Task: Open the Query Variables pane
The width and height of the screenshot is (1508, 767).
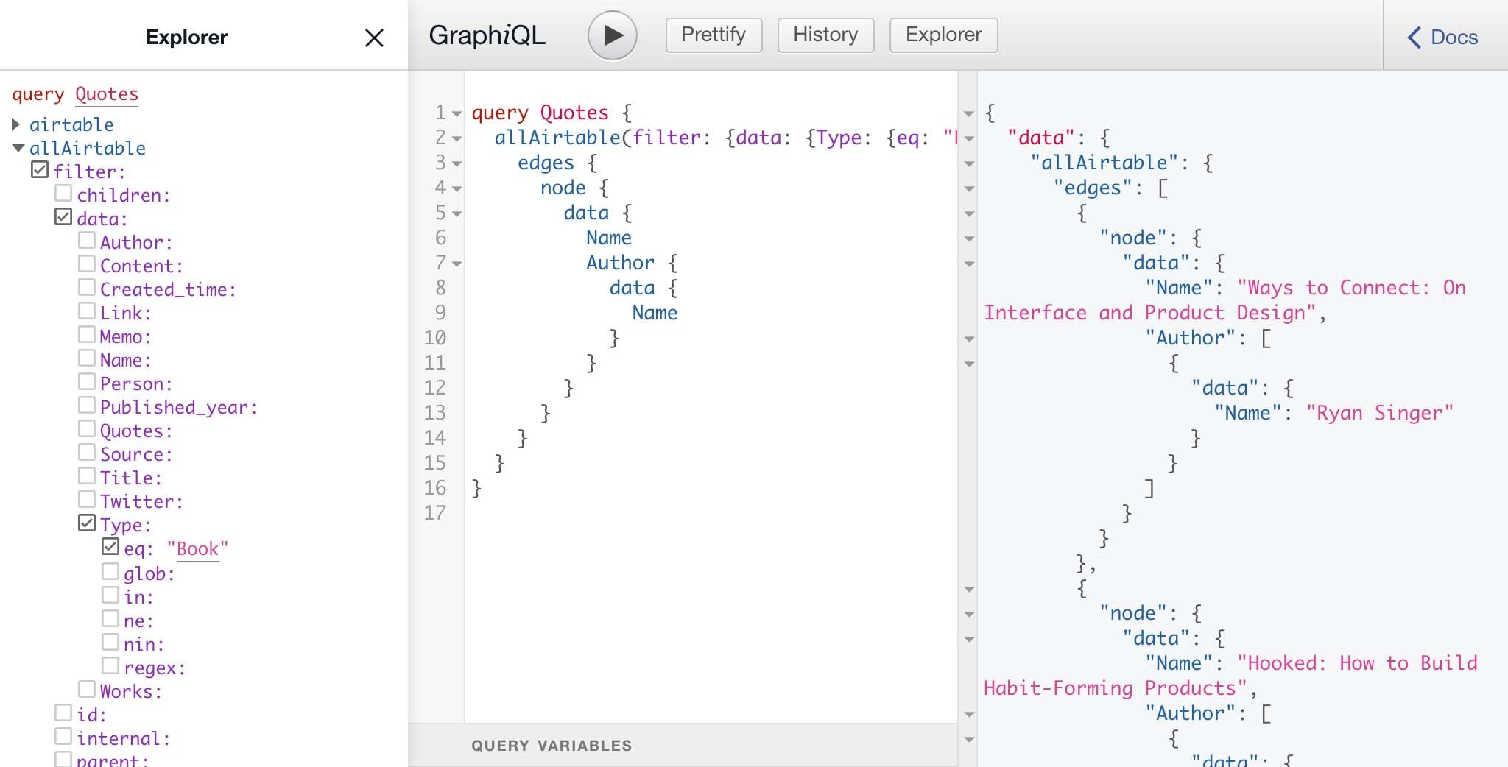Action: (x=551, y=745)
